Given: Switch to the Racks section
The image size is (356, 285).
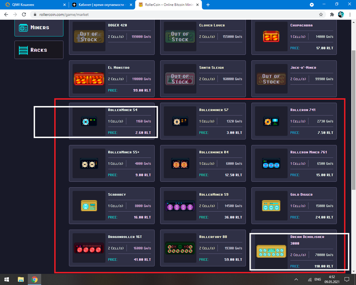Looking at the screenshot, I should [x=39, y=50].
